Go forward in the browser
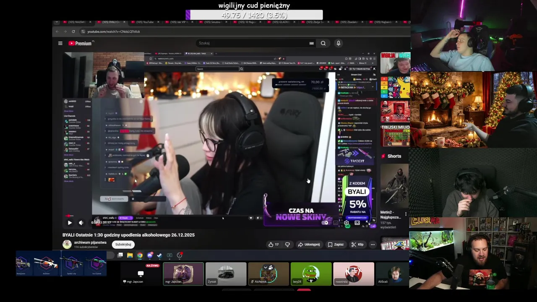 65,31
